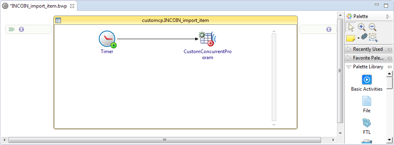The width and height of the screenshot is (394, 145).
Task: Click the Zoom Out magnifier tool
Action: 372,27
